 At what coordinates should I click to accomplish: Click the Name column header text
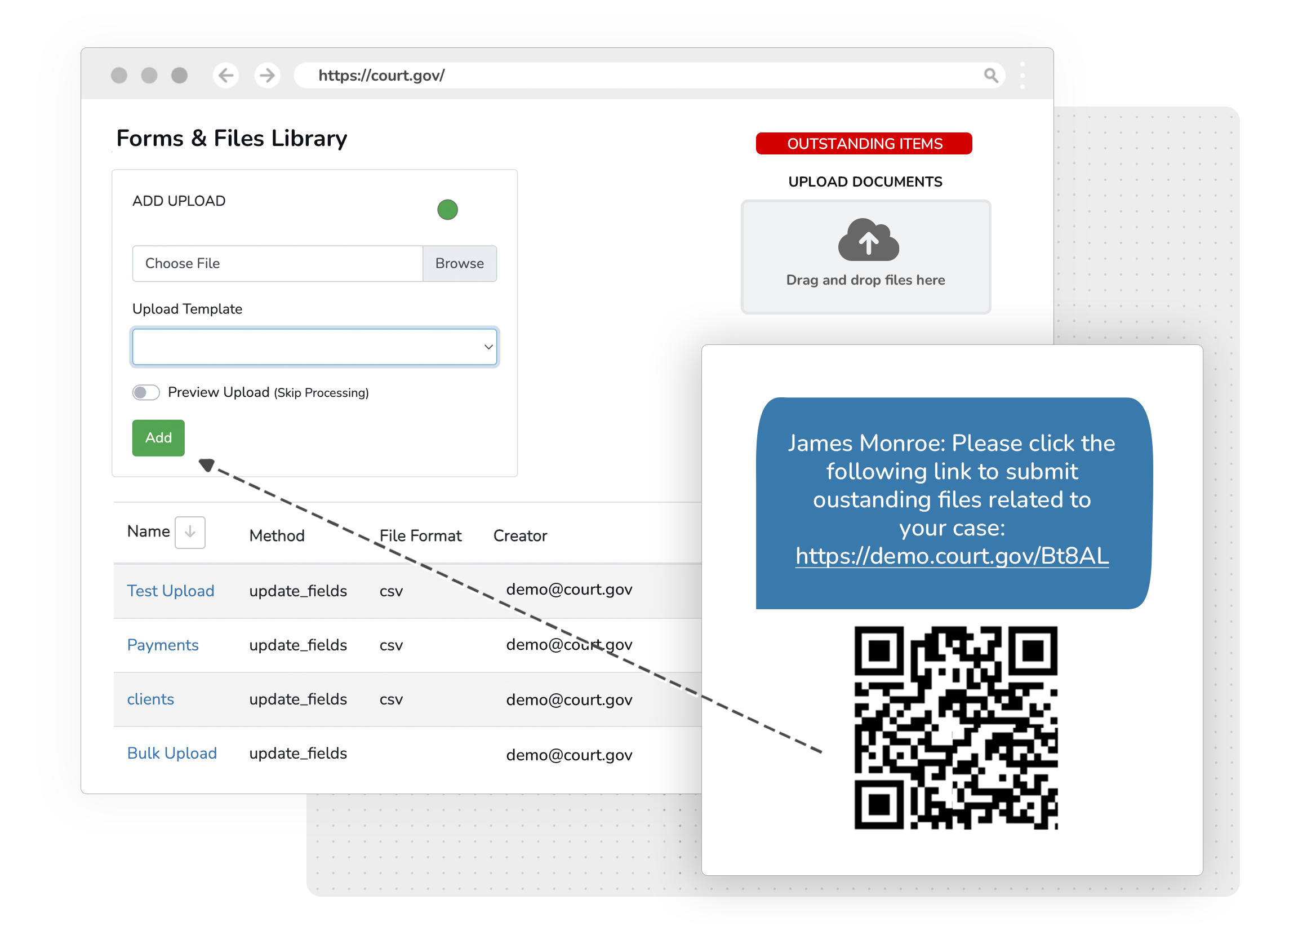149,531
